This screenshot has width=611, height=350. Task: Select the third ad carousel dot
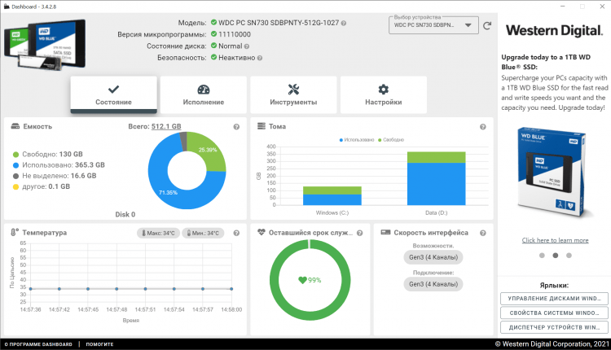pos(569,255)
